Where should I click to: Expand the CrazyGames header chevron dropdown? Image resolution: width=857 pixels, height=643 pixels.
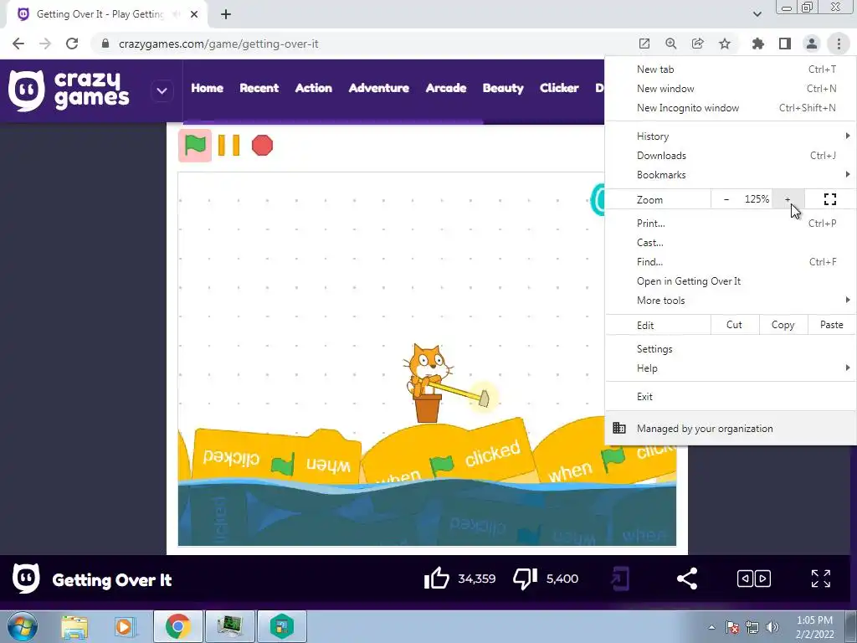tap(162, 90)
